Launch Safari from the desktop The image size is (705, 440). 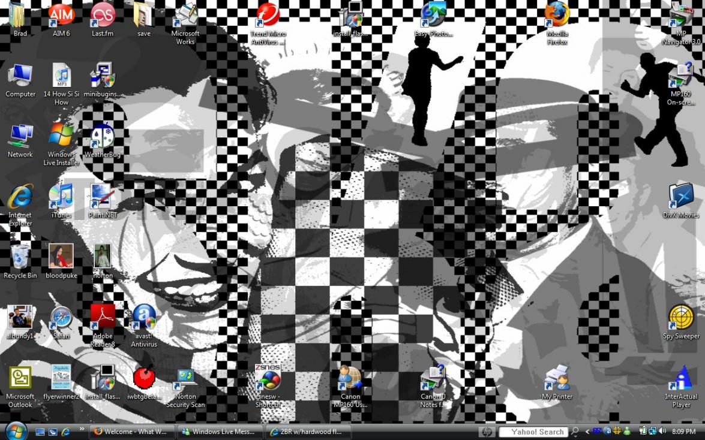coord(61,322)
